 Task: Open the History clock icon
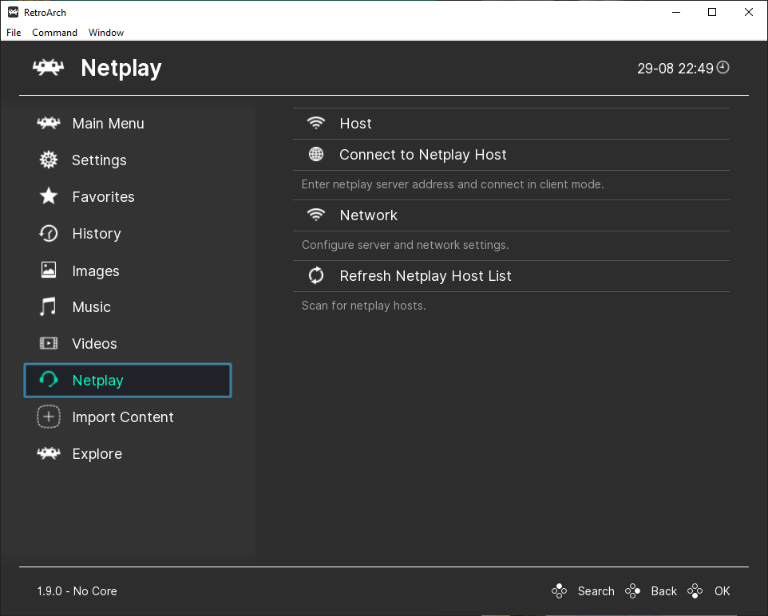click(49, 234)
